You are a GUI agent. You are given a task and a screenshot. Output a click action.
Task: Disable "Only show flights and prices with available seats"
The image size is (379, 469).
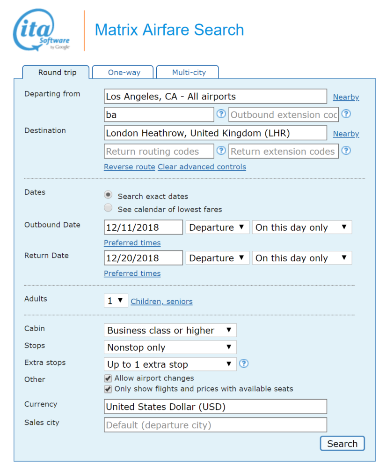pos(108,389)
